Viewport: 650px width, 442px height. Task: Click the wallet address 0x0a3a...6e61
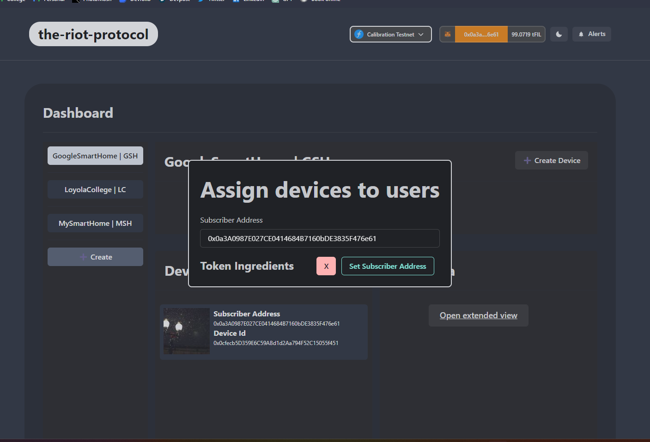click(480, 34)
